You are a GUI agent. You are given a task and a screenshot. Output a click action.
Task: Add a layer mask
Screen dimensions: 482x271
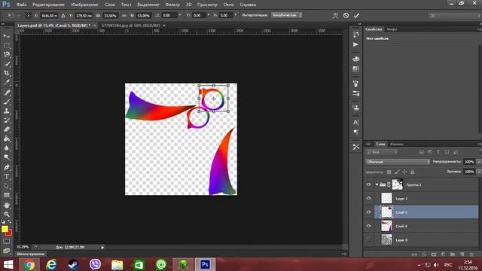pyautogui.click(x=434, y=254)
